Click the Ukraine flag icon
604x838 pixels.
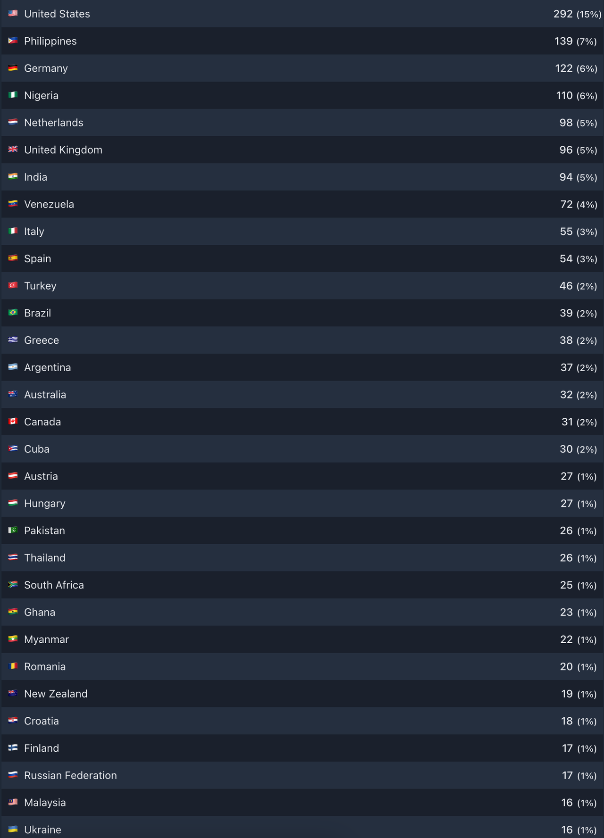[x=13, y=829]
